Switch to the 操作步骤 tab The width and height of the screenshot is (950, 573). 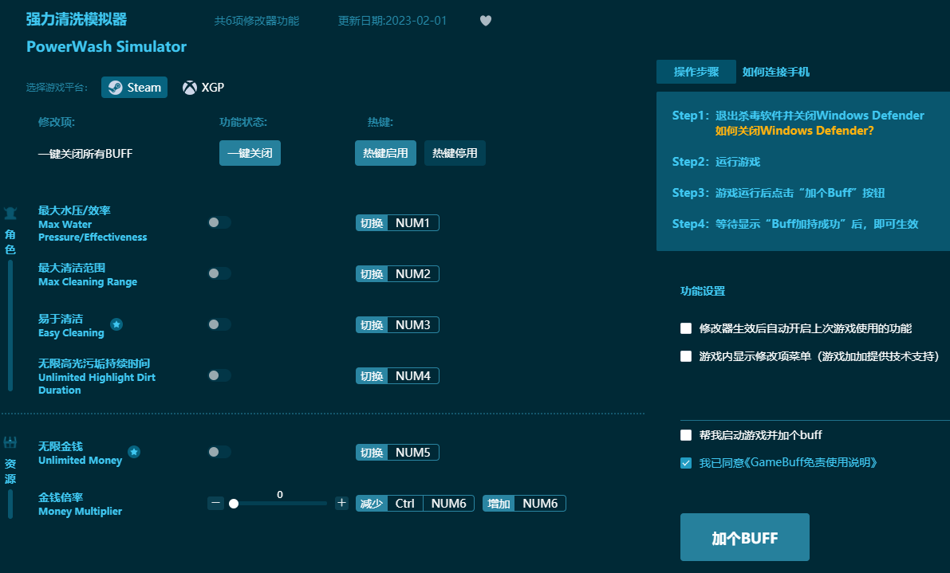click(x=696, y=72)
